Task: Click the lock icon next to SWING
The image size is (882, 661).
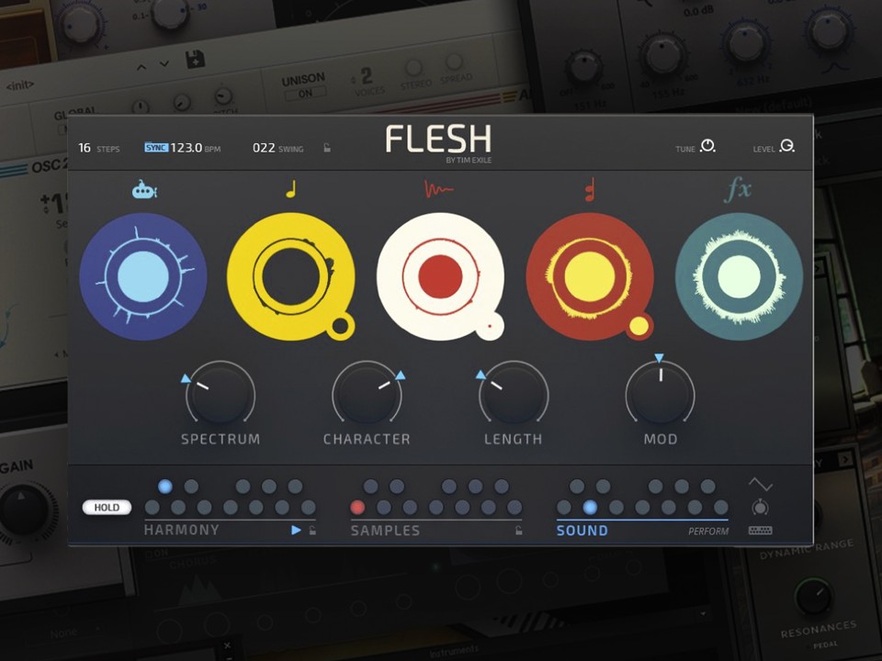Action: click(x=327, y=148)
